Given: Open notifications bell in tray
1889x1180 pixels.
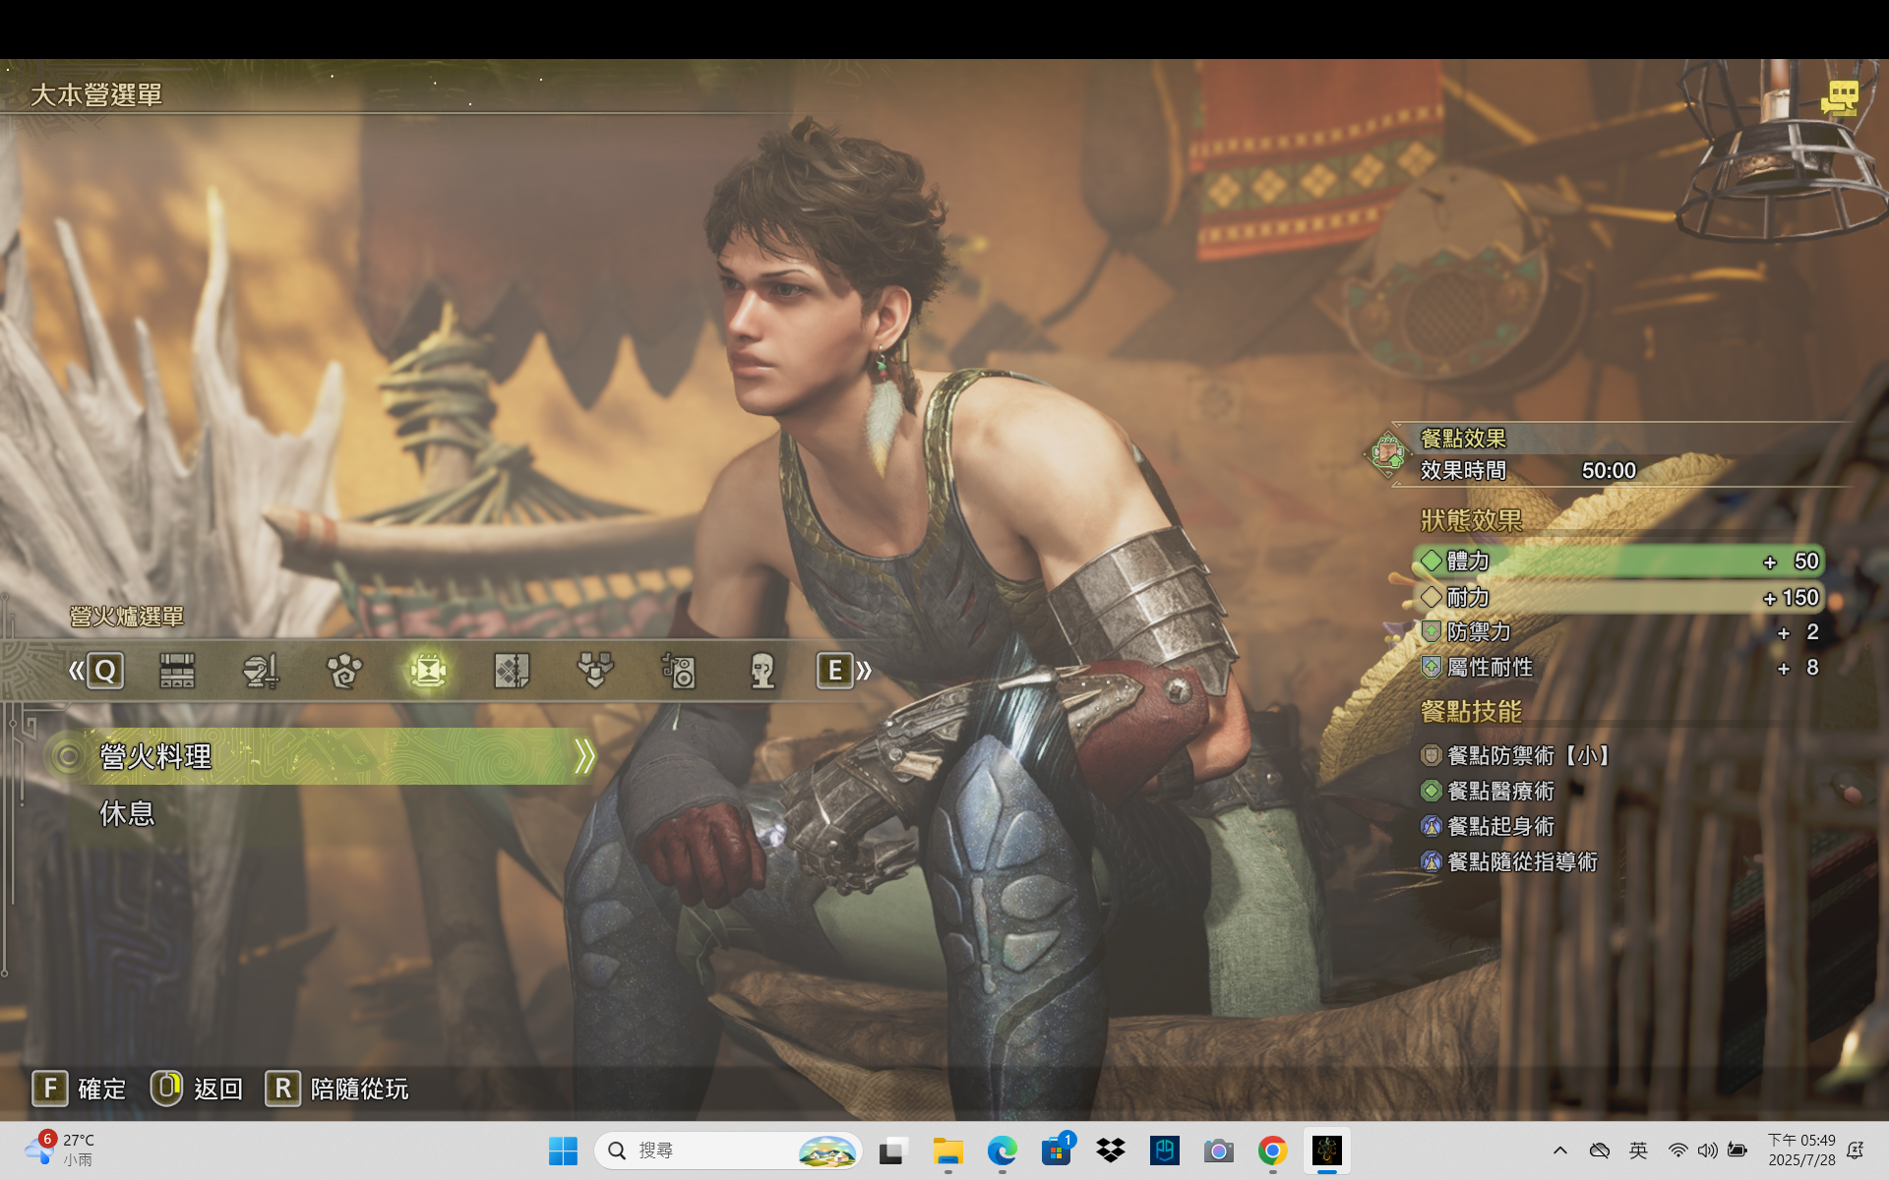Looking at the screenshot, I should (x=1856, y=1150).
